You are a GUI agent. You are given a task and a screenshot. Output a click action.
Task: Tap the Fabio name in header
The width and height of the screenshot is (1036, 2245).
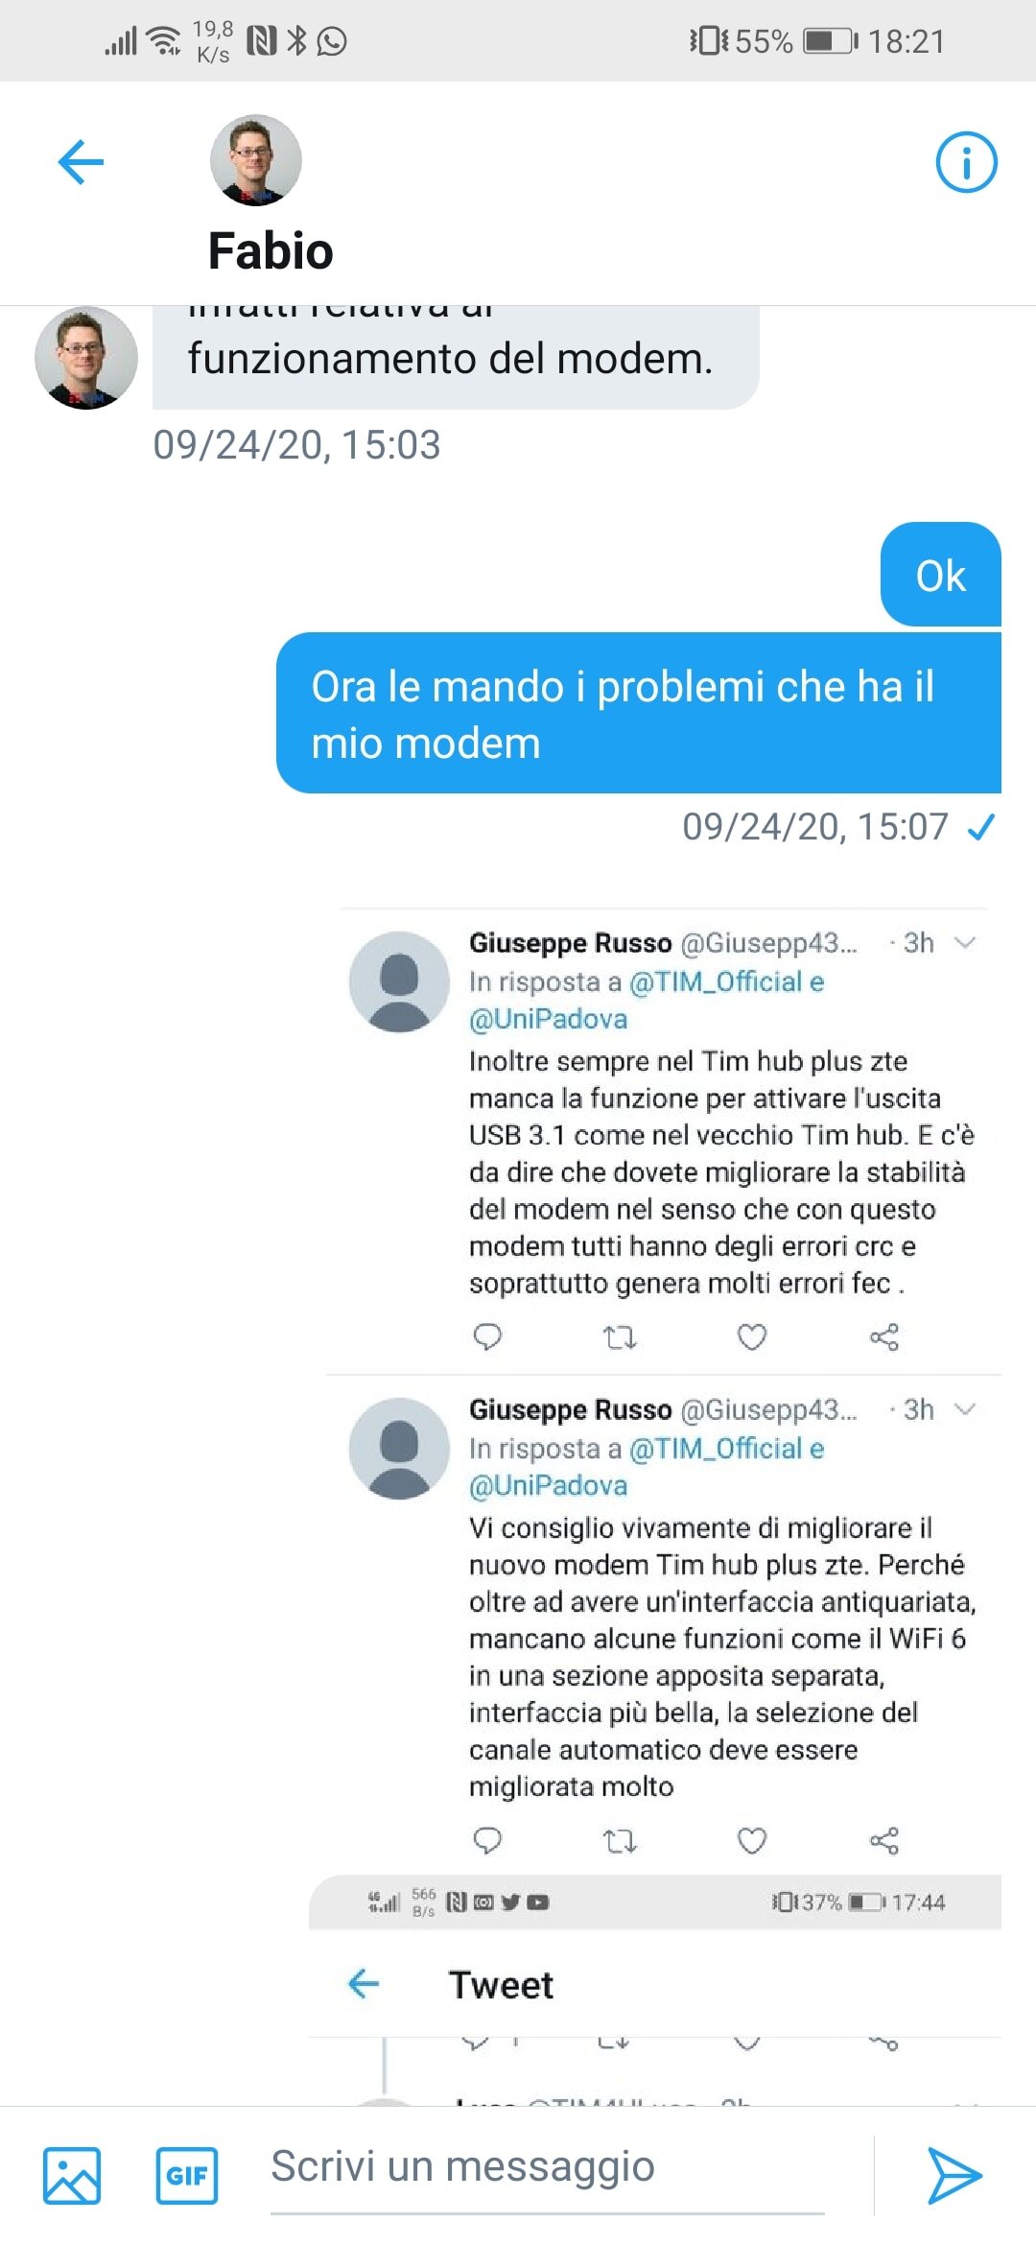click(271, 251)
